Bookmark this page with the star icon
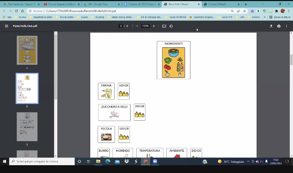This screenshot has height=173, width=293. tap(245, 11)
